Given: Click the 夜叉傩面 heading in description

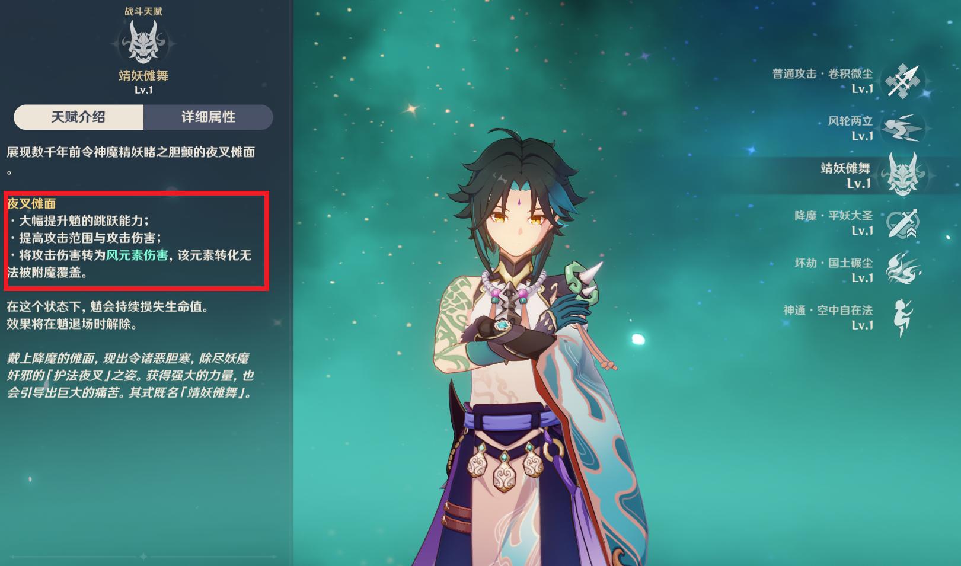Looking at the screenshot, I should tap(31, 204).
